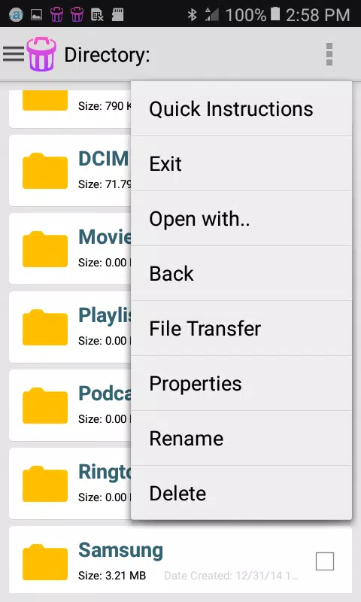Select Quick Instructions from the menu

pyautogui.click(x=241, y=108)
